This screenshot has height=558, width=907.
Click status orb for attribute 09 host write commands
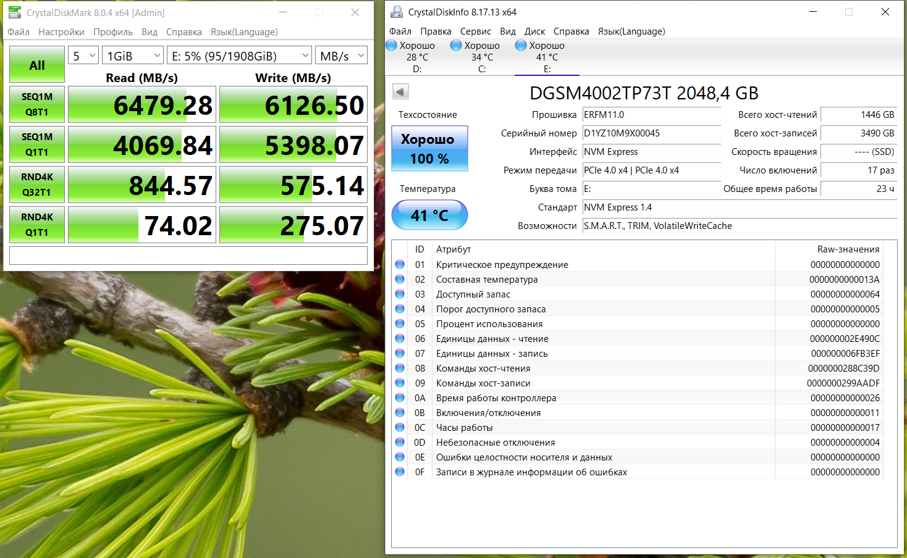click(400, 383)
